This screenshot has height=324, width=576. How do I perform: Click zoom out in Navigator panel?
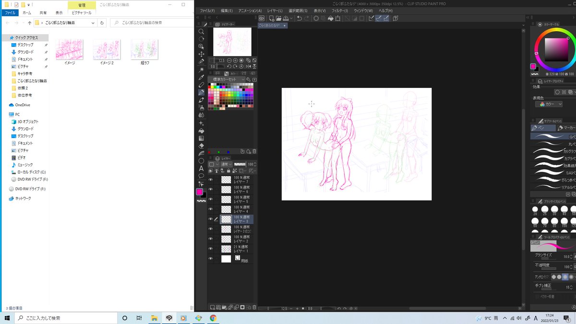229,60
